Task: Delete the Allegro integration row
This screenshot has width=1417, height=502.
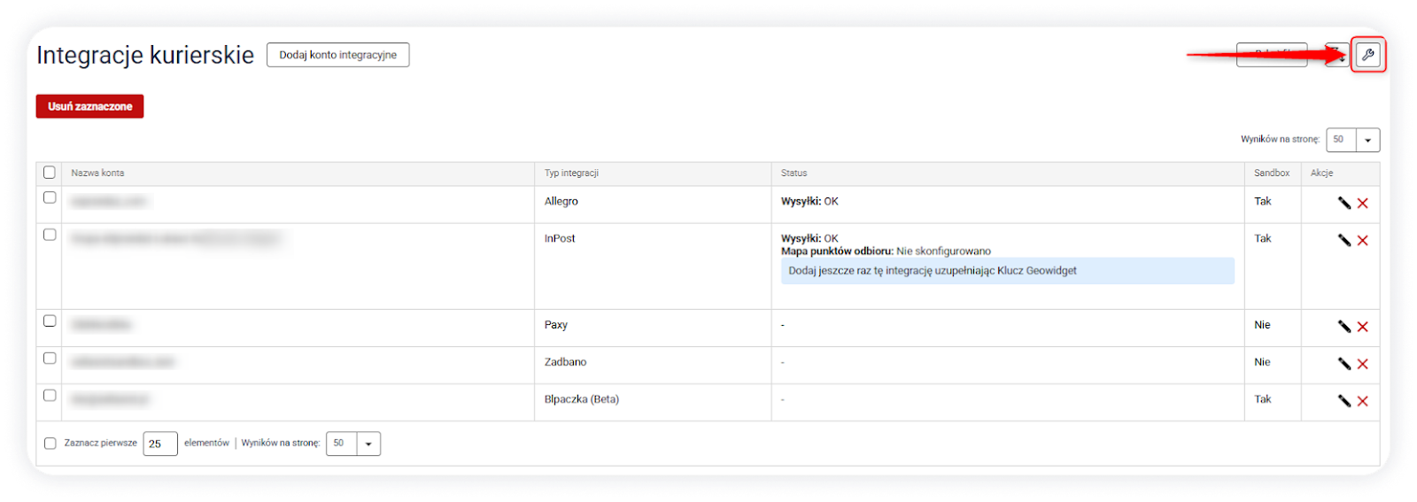Action: click(x=1363, y=203)
